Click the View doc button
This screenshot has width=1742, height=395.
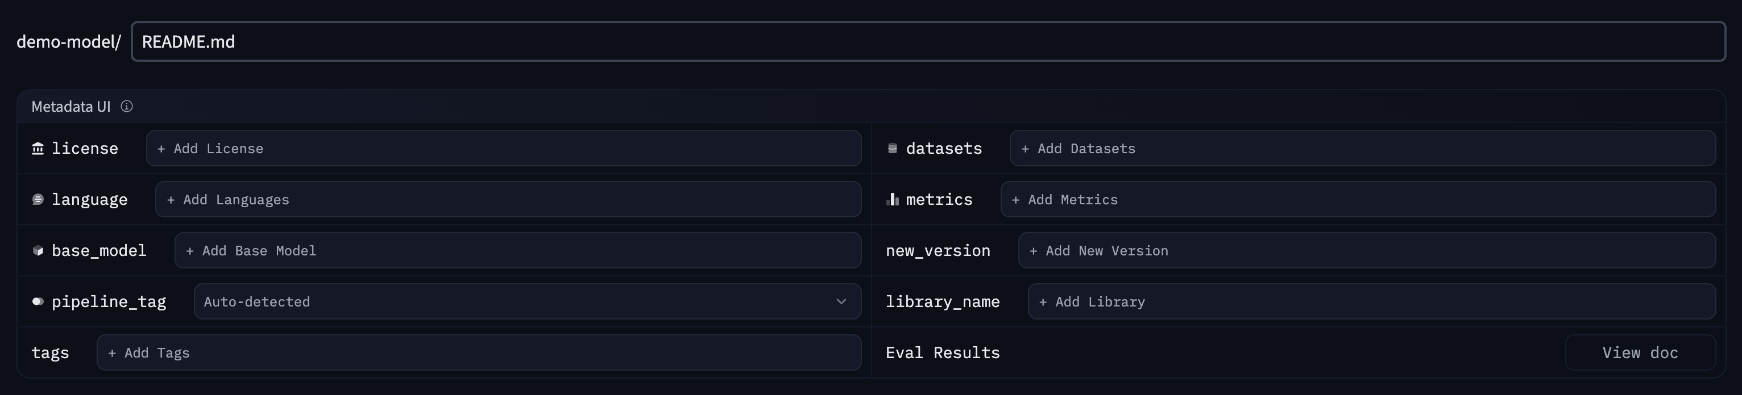(1639, 353)
